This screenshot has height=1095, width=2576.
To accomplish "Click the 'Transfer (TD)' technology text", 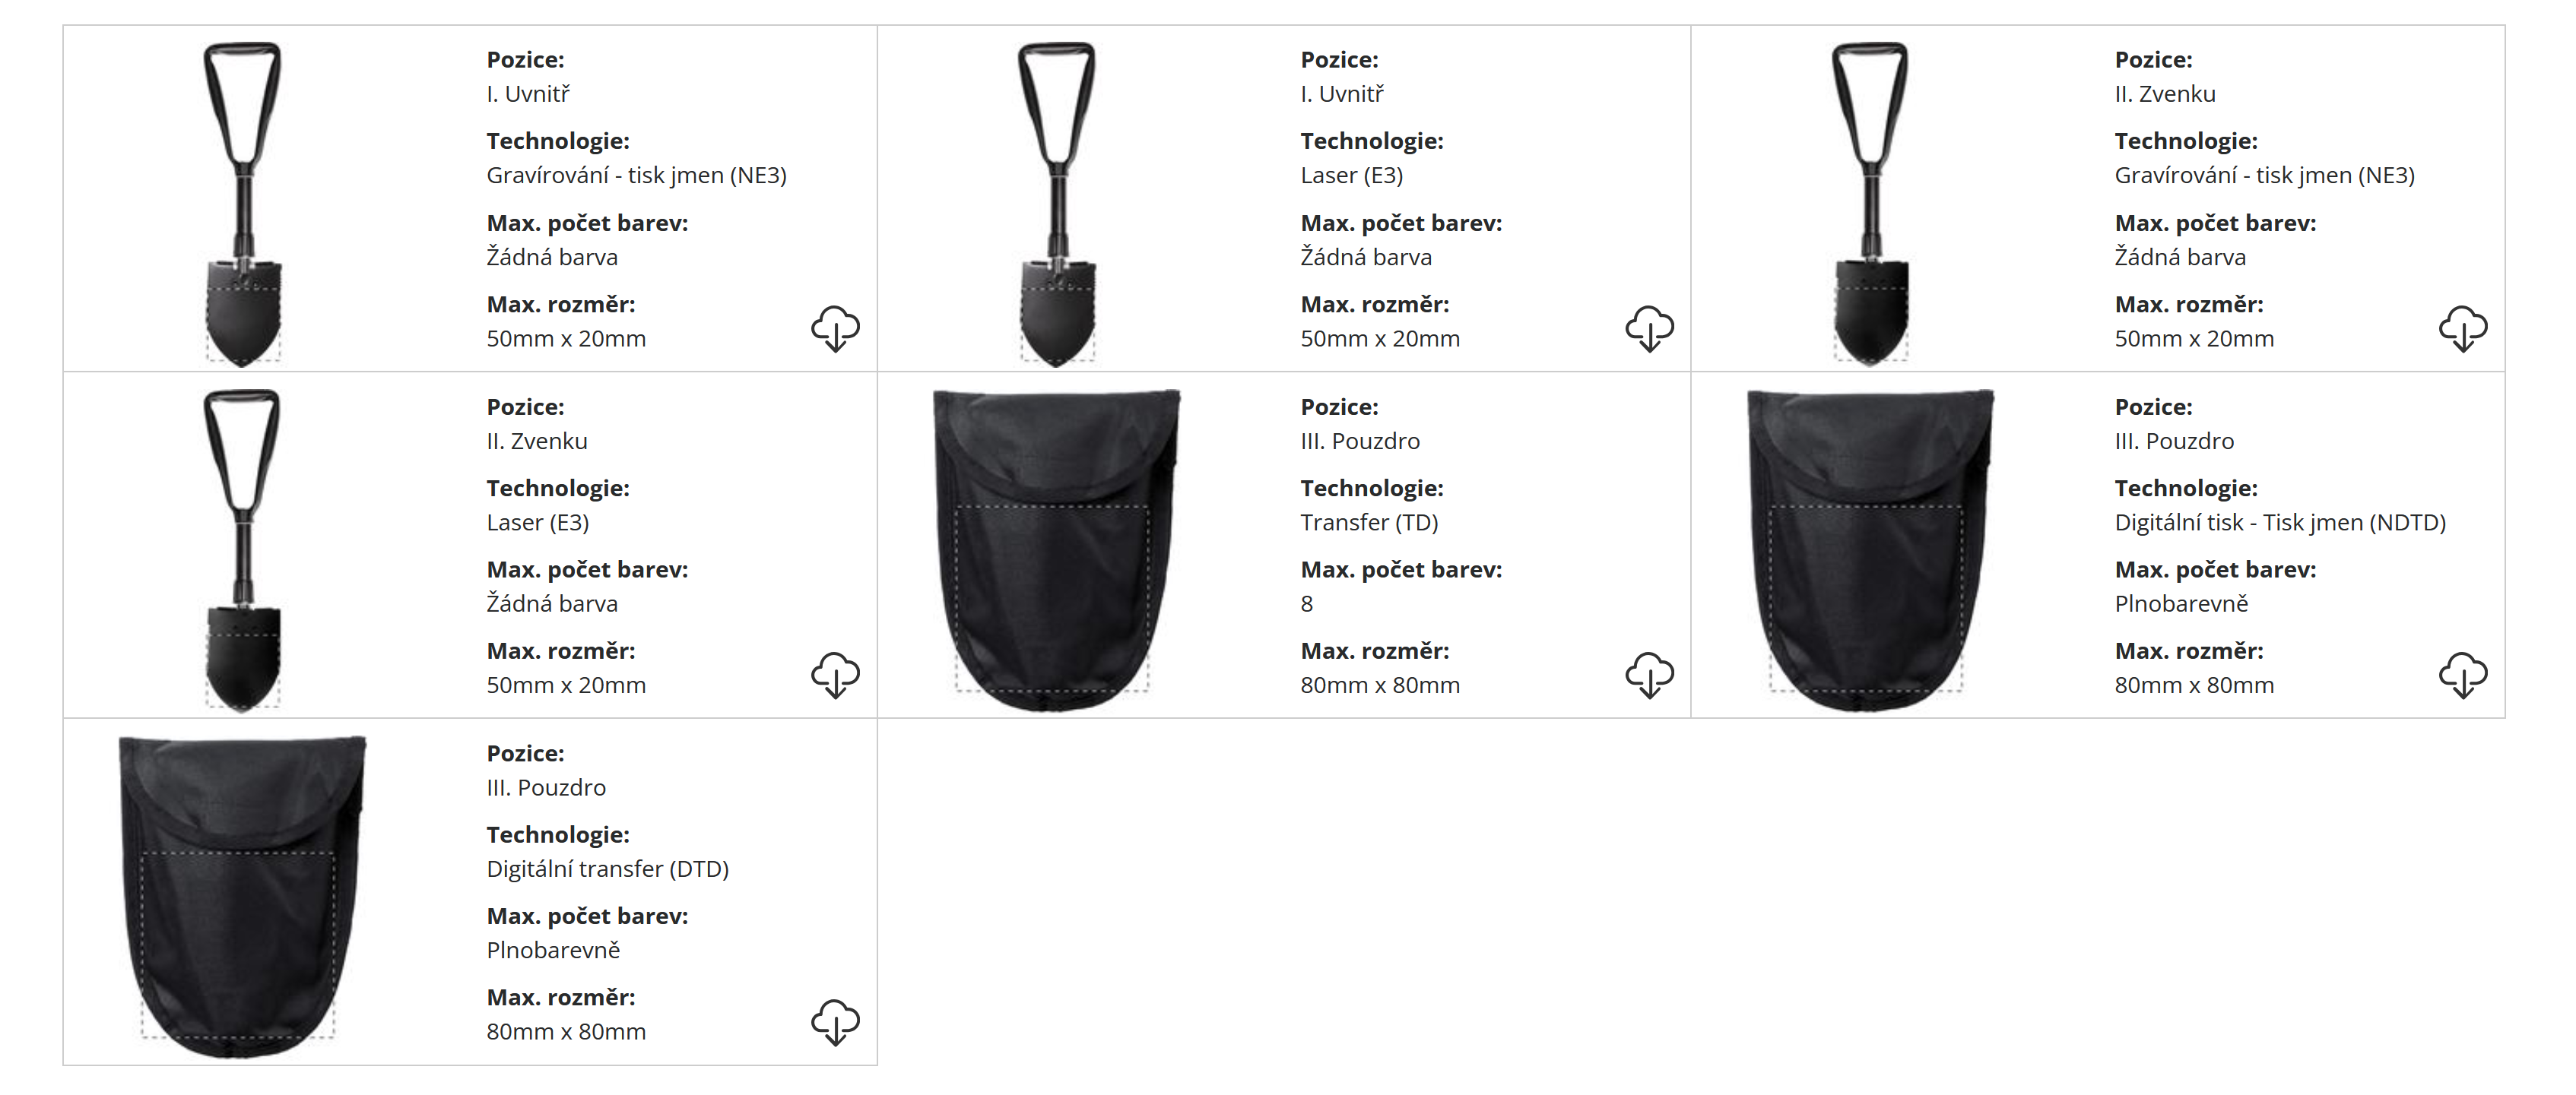I will (x=1369, y=523).
